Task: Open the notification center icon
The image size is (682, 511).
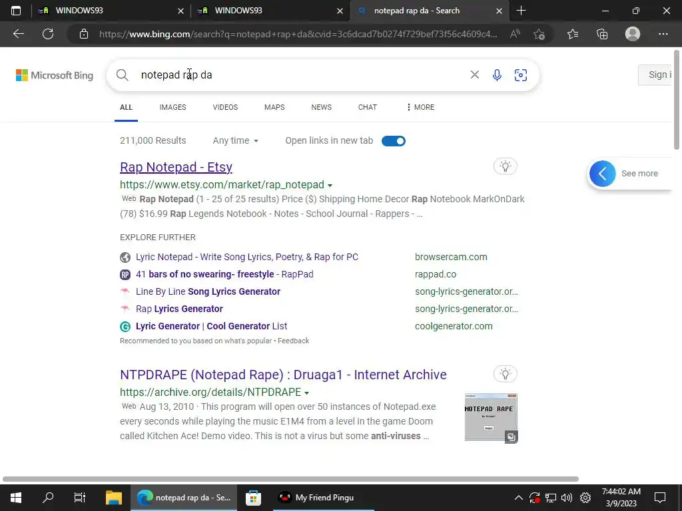Action: pyautogui.click(x=660, y=498)
